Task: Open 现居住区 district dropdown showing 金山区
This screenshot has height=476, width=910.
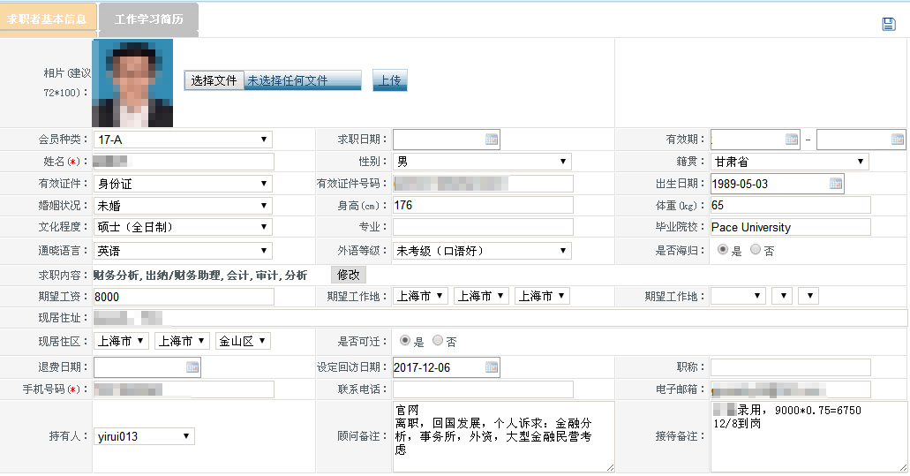Action: tap(244, 342)
